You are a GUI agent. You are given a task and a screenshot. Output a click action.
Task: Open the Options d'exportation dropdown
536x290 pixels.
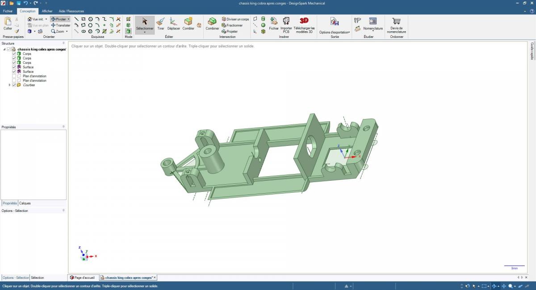click(x=334, y=32)
